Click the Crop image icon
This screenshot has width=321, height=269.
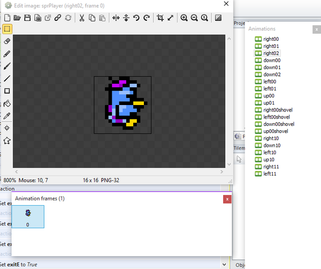click(x=160, y=18)
